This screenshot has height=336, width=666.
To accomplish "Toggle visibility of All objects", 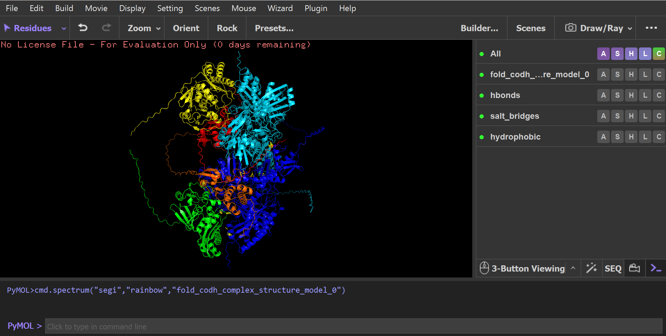I will (482, 54).
